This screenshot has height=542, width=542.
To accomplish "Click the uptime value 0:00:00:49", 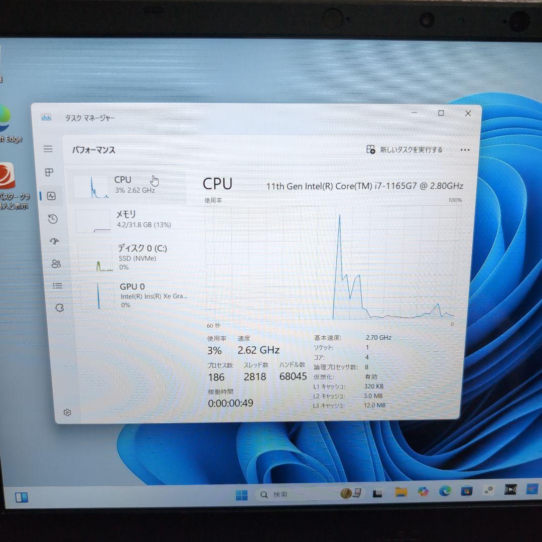I will [x=230, y=403].
